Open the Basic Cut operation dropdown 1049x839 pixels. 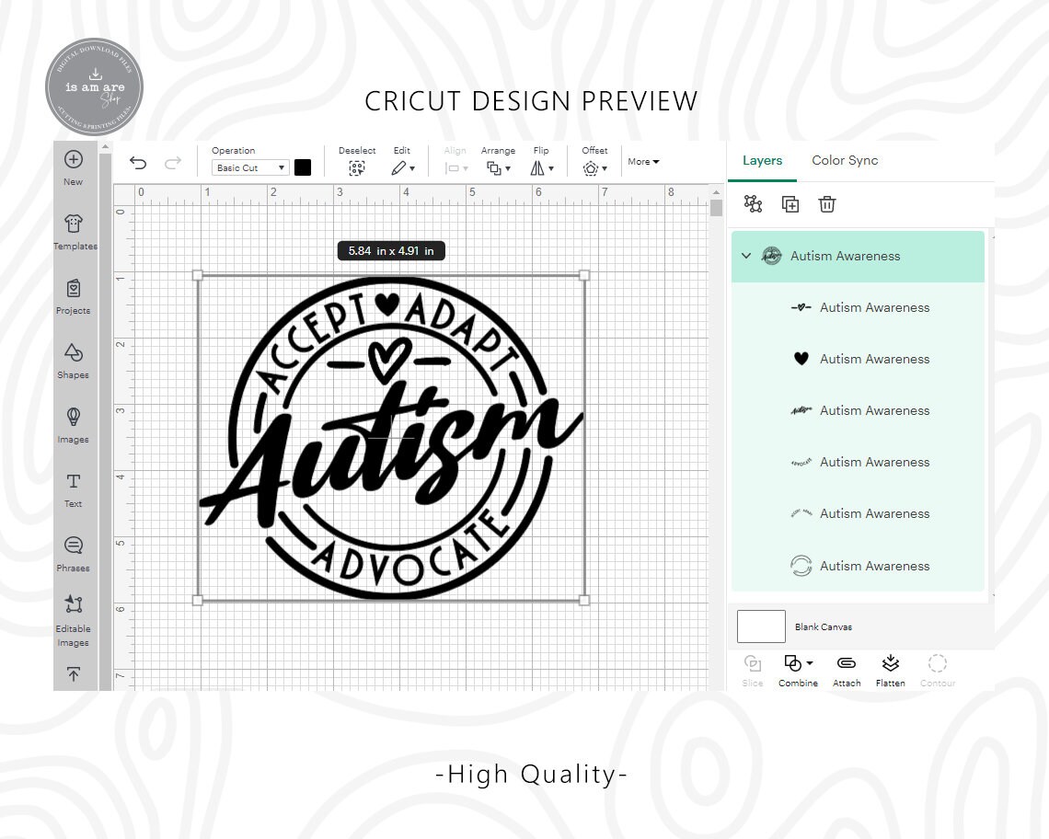pos(250,168)
